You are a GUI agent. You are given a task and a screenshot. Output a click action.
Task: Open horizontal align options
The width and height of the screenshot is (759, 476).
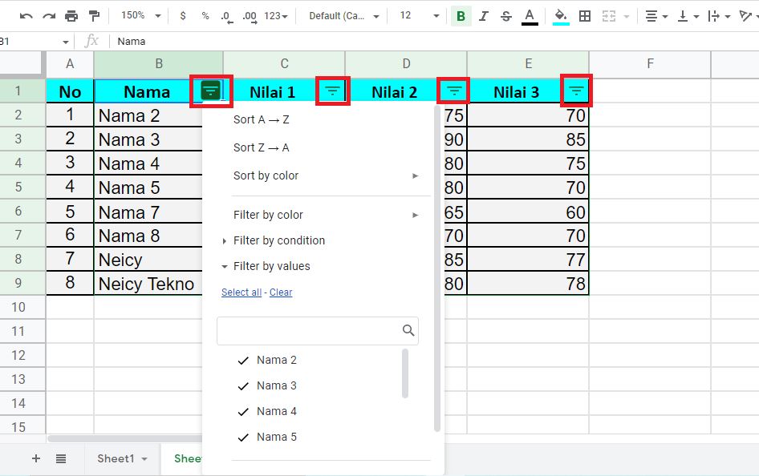[x=656, y=16]
